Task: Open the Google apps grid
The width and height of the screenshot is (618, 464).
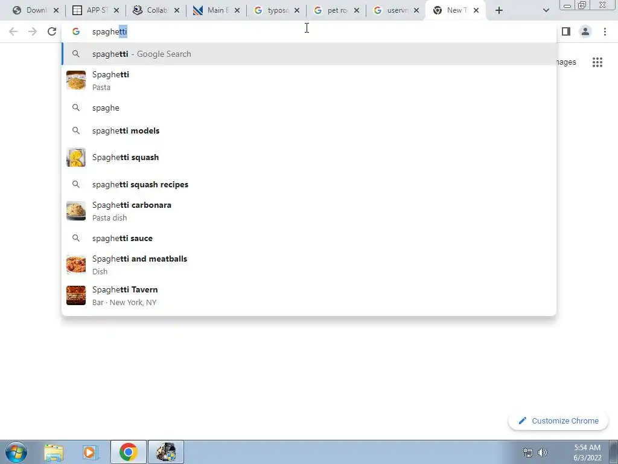Action: coord(597,62)
